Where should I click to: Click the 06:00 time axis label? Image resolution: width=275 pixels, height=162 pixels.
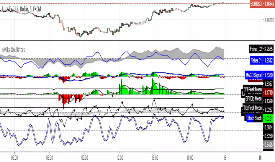click(x=50, y=158)
